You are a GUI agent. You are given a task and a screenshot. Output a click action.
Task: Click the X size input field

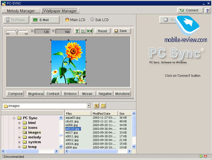(x=42, y=31)
